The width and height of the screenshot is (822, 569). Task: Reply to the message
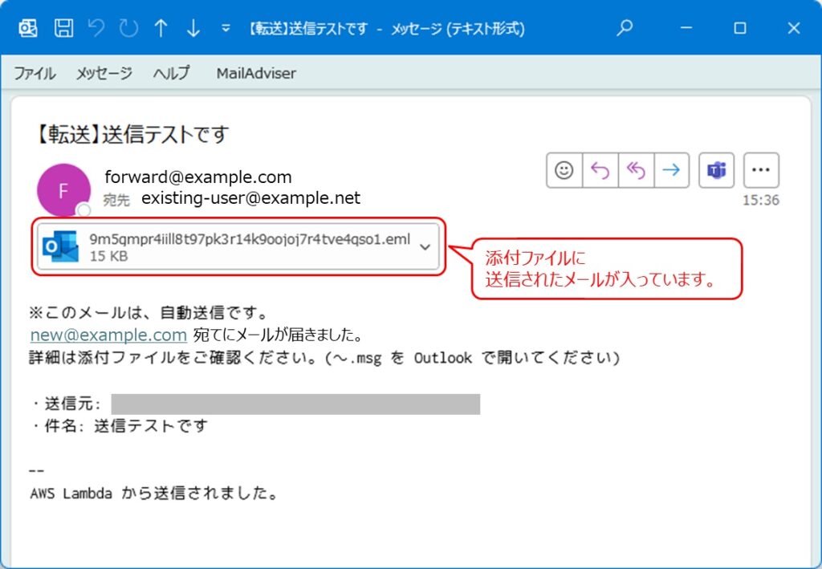tap(600, 170)
